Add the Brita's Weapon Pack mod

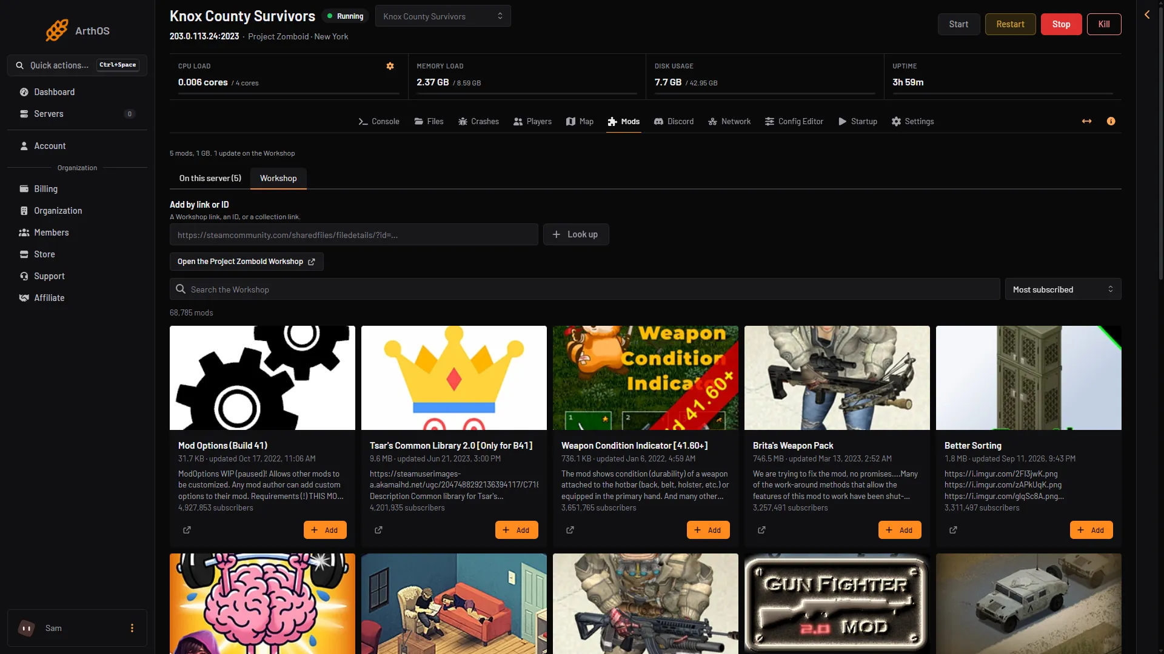(x=900, y=530)
